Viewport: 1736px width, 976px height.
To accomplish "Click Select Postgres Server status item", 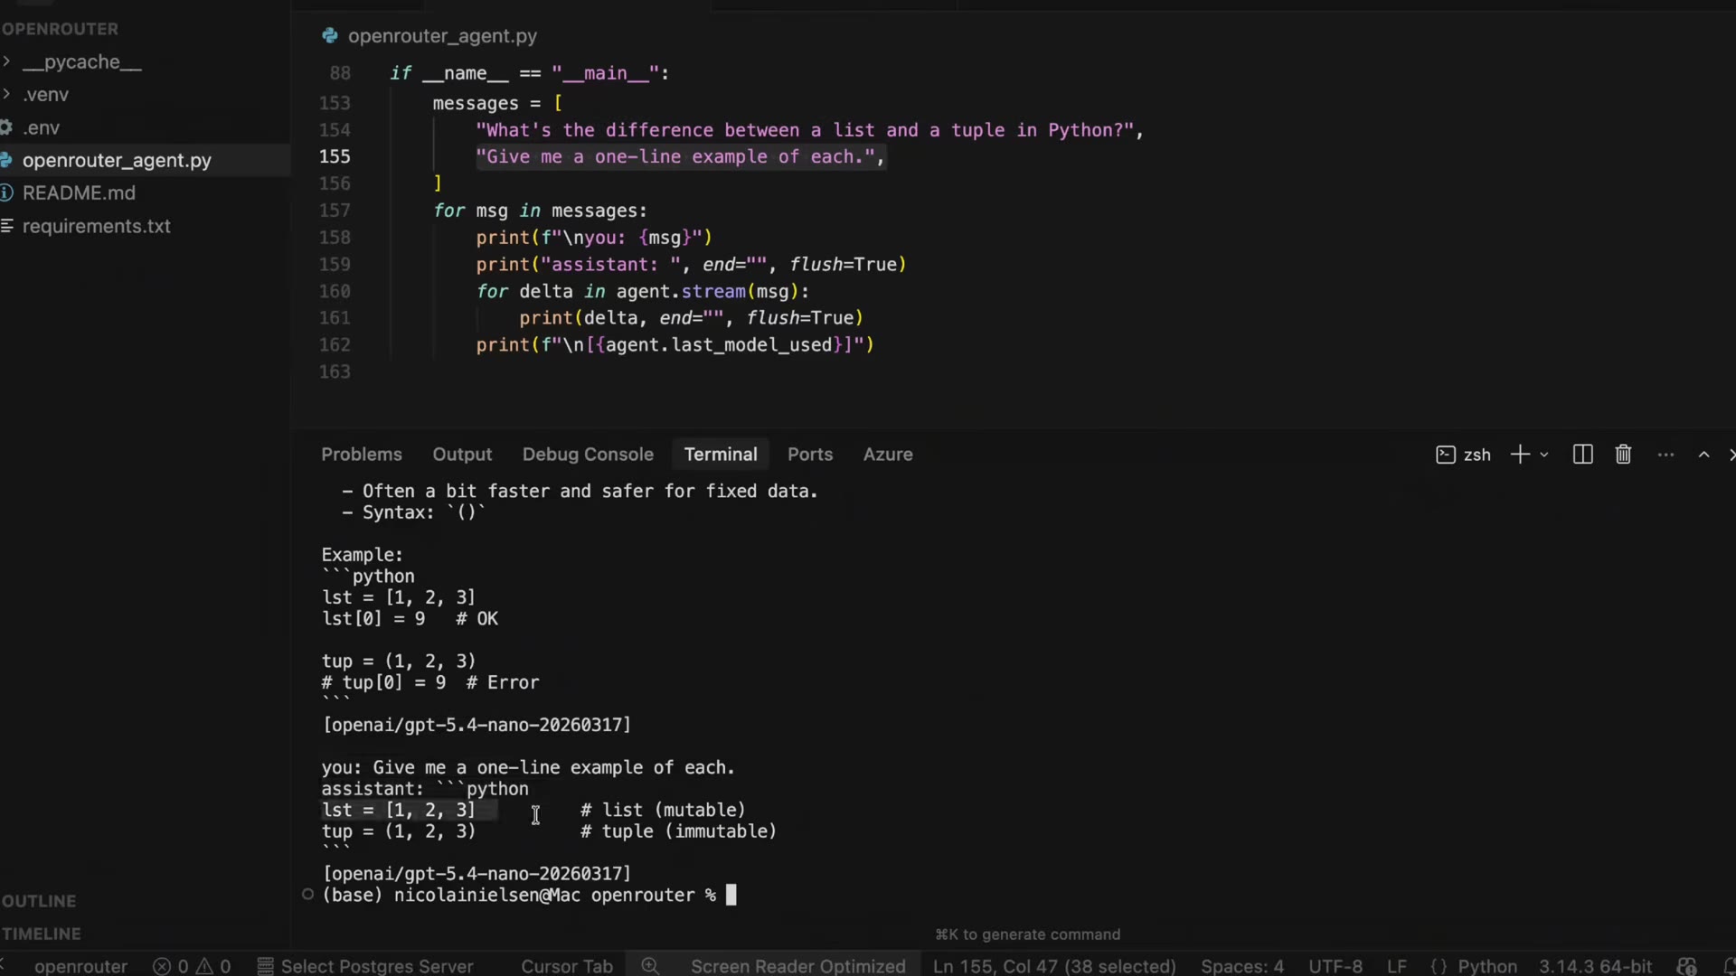I will coord(365,966).
